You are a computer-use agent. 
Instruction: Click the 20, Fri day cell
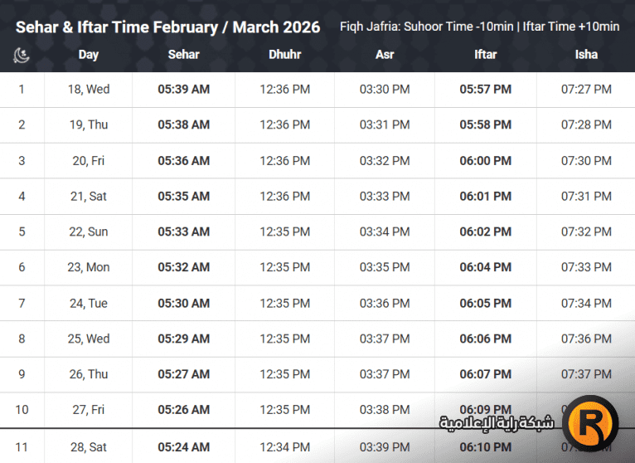[88, 161]
